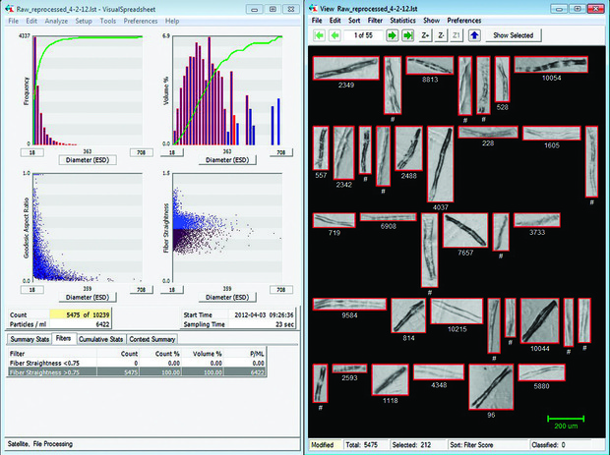
Task: Click the Z+ zoom in button
Action: click(425, 35)
